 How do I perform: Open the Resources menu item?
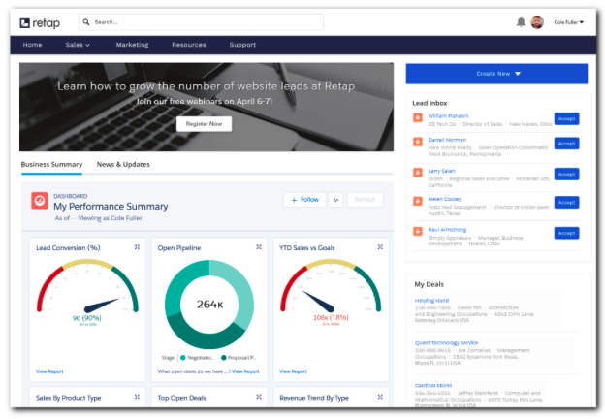click(x=189, y=45)
